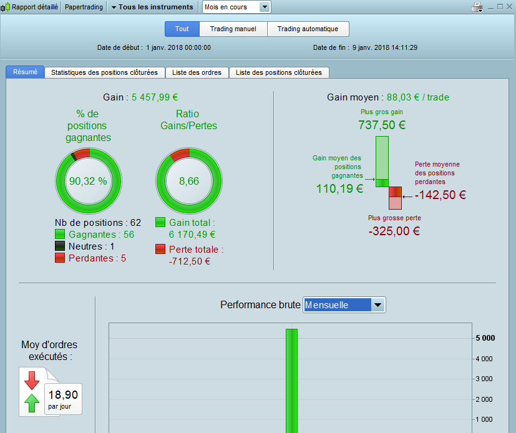Click the Rapport détaillé title
The width and height of the screenshot is (516, 433).
tap(35, 7)
